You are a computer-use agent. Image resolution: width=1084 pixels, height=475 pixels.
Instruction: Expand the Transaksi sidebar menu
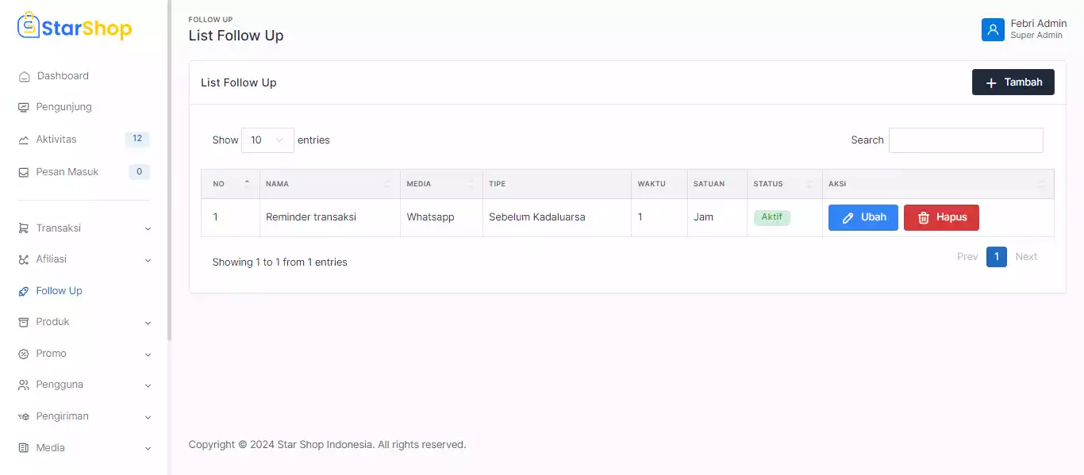tap(83, 228)
